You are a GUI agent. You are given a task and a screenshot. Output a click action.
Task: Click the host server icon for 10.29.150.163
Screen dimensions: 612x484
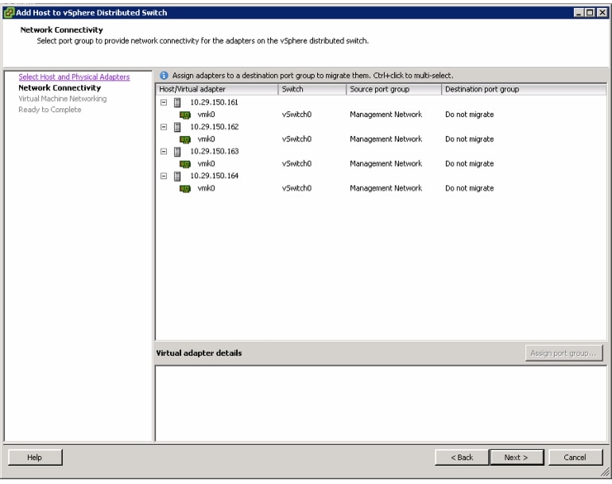coord(177,152)
